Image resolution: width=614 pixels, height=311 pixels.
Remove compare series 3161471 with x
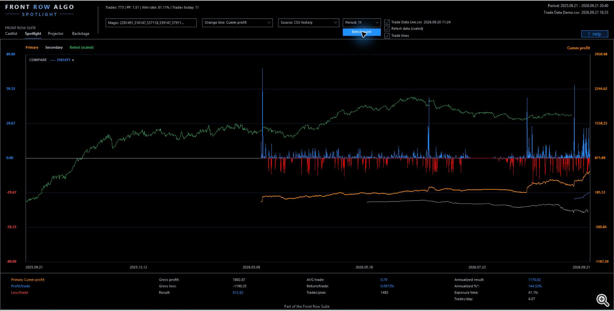(x=73, y=60)
